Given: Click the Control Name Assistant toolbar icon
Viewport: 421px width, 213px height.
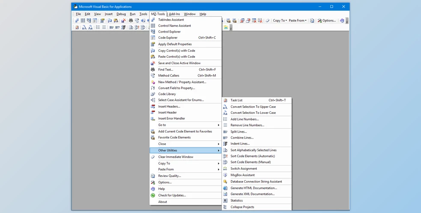Looking at the screenshot, I should click(x=83, y=21).
